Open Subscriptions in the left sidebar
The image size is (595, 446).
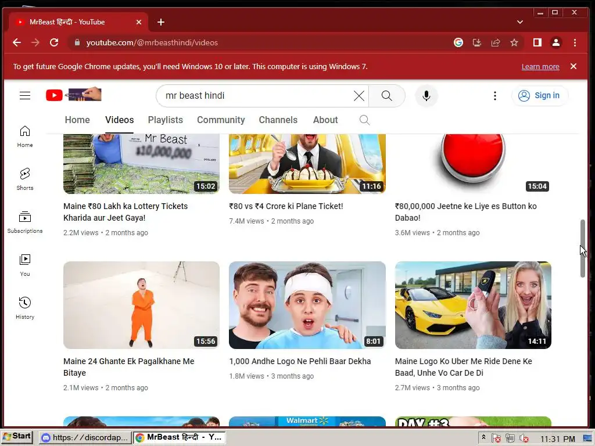(25, 222)
